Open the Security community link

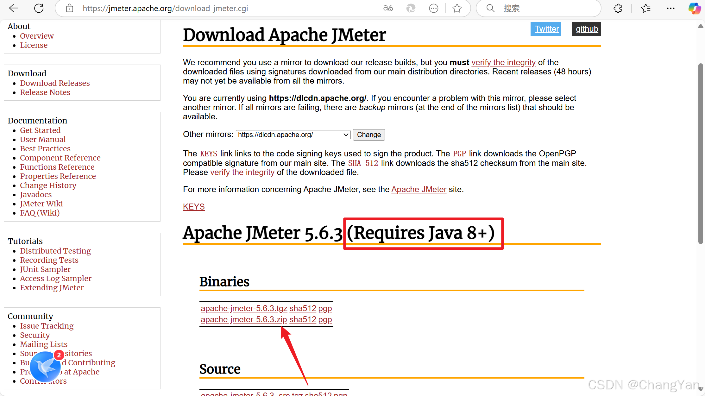tap(35, 335)
